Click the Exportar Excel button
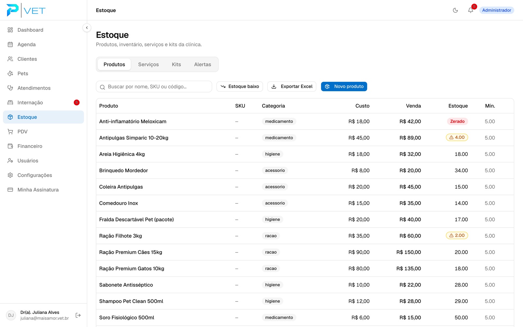This screenshot has height=327, width=523. [x=292, y=86]
